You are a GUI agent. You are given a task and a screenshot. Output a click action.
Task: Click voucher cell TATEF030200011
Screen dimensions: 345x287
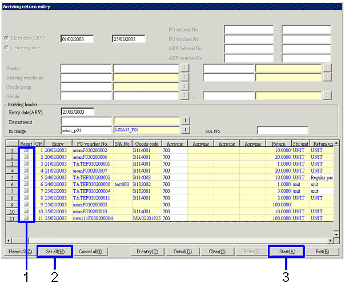pos(93,198)
